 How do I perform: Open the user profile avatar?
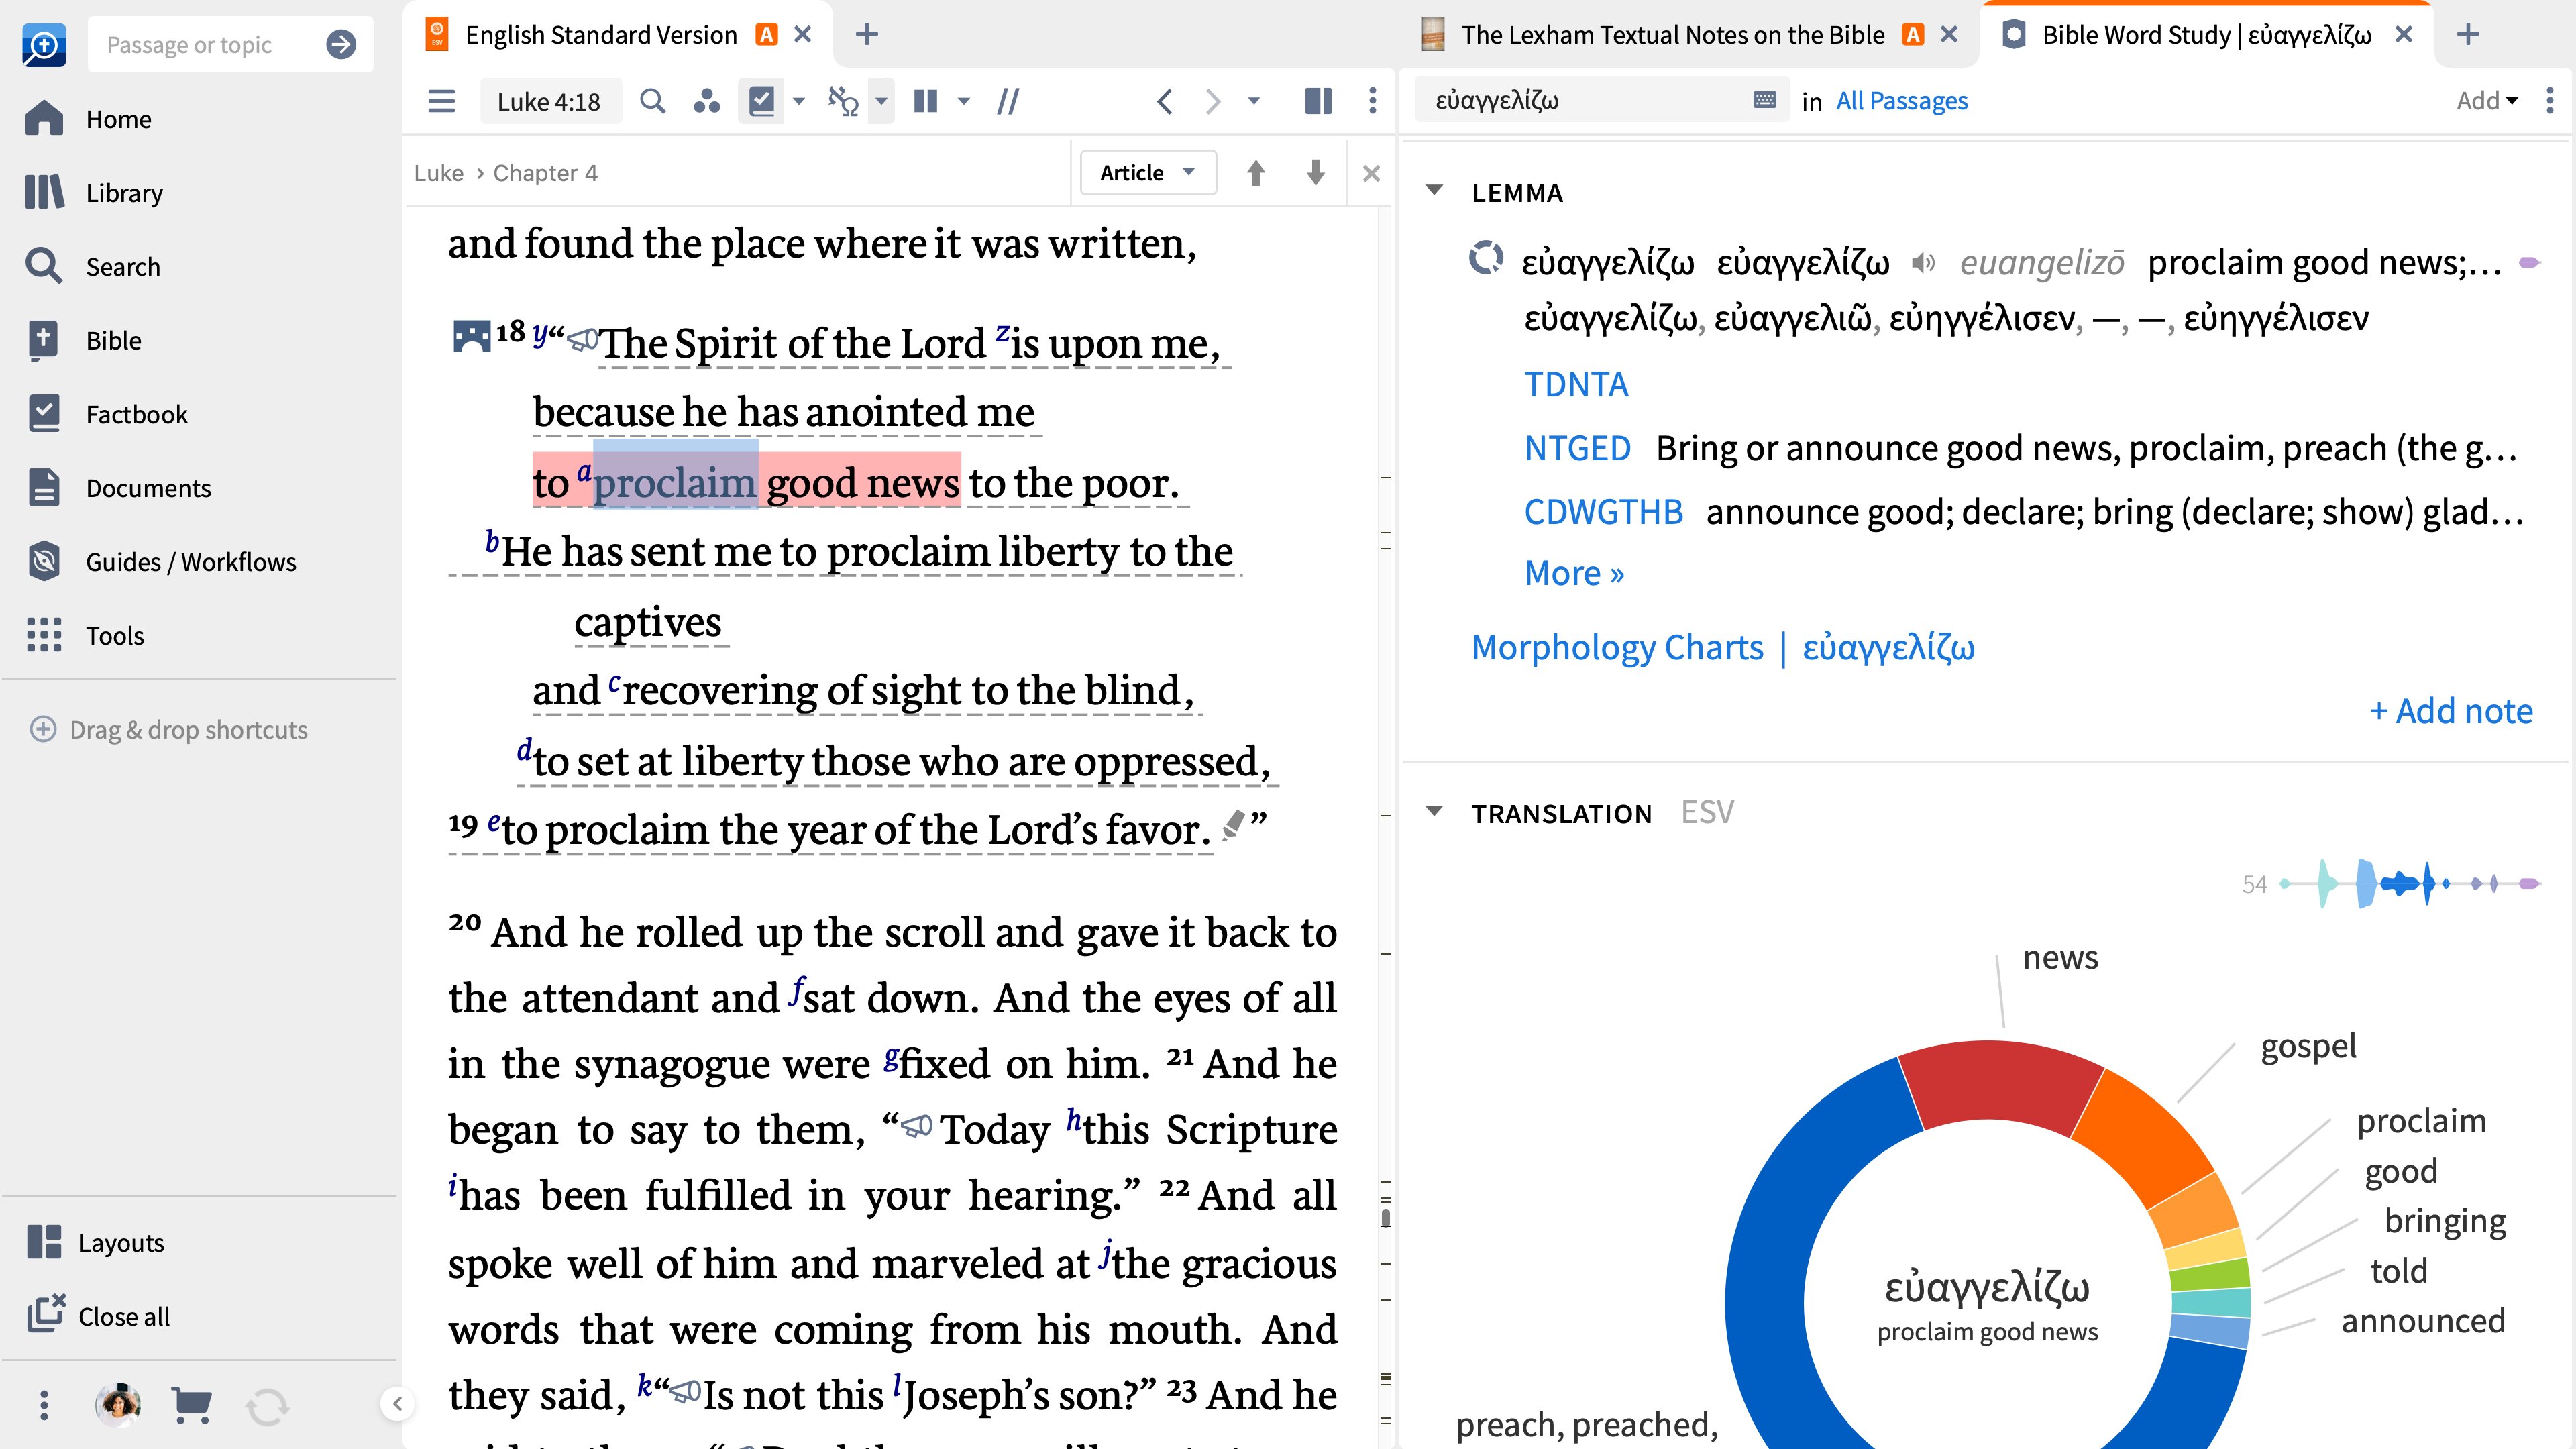[118, 1405]
